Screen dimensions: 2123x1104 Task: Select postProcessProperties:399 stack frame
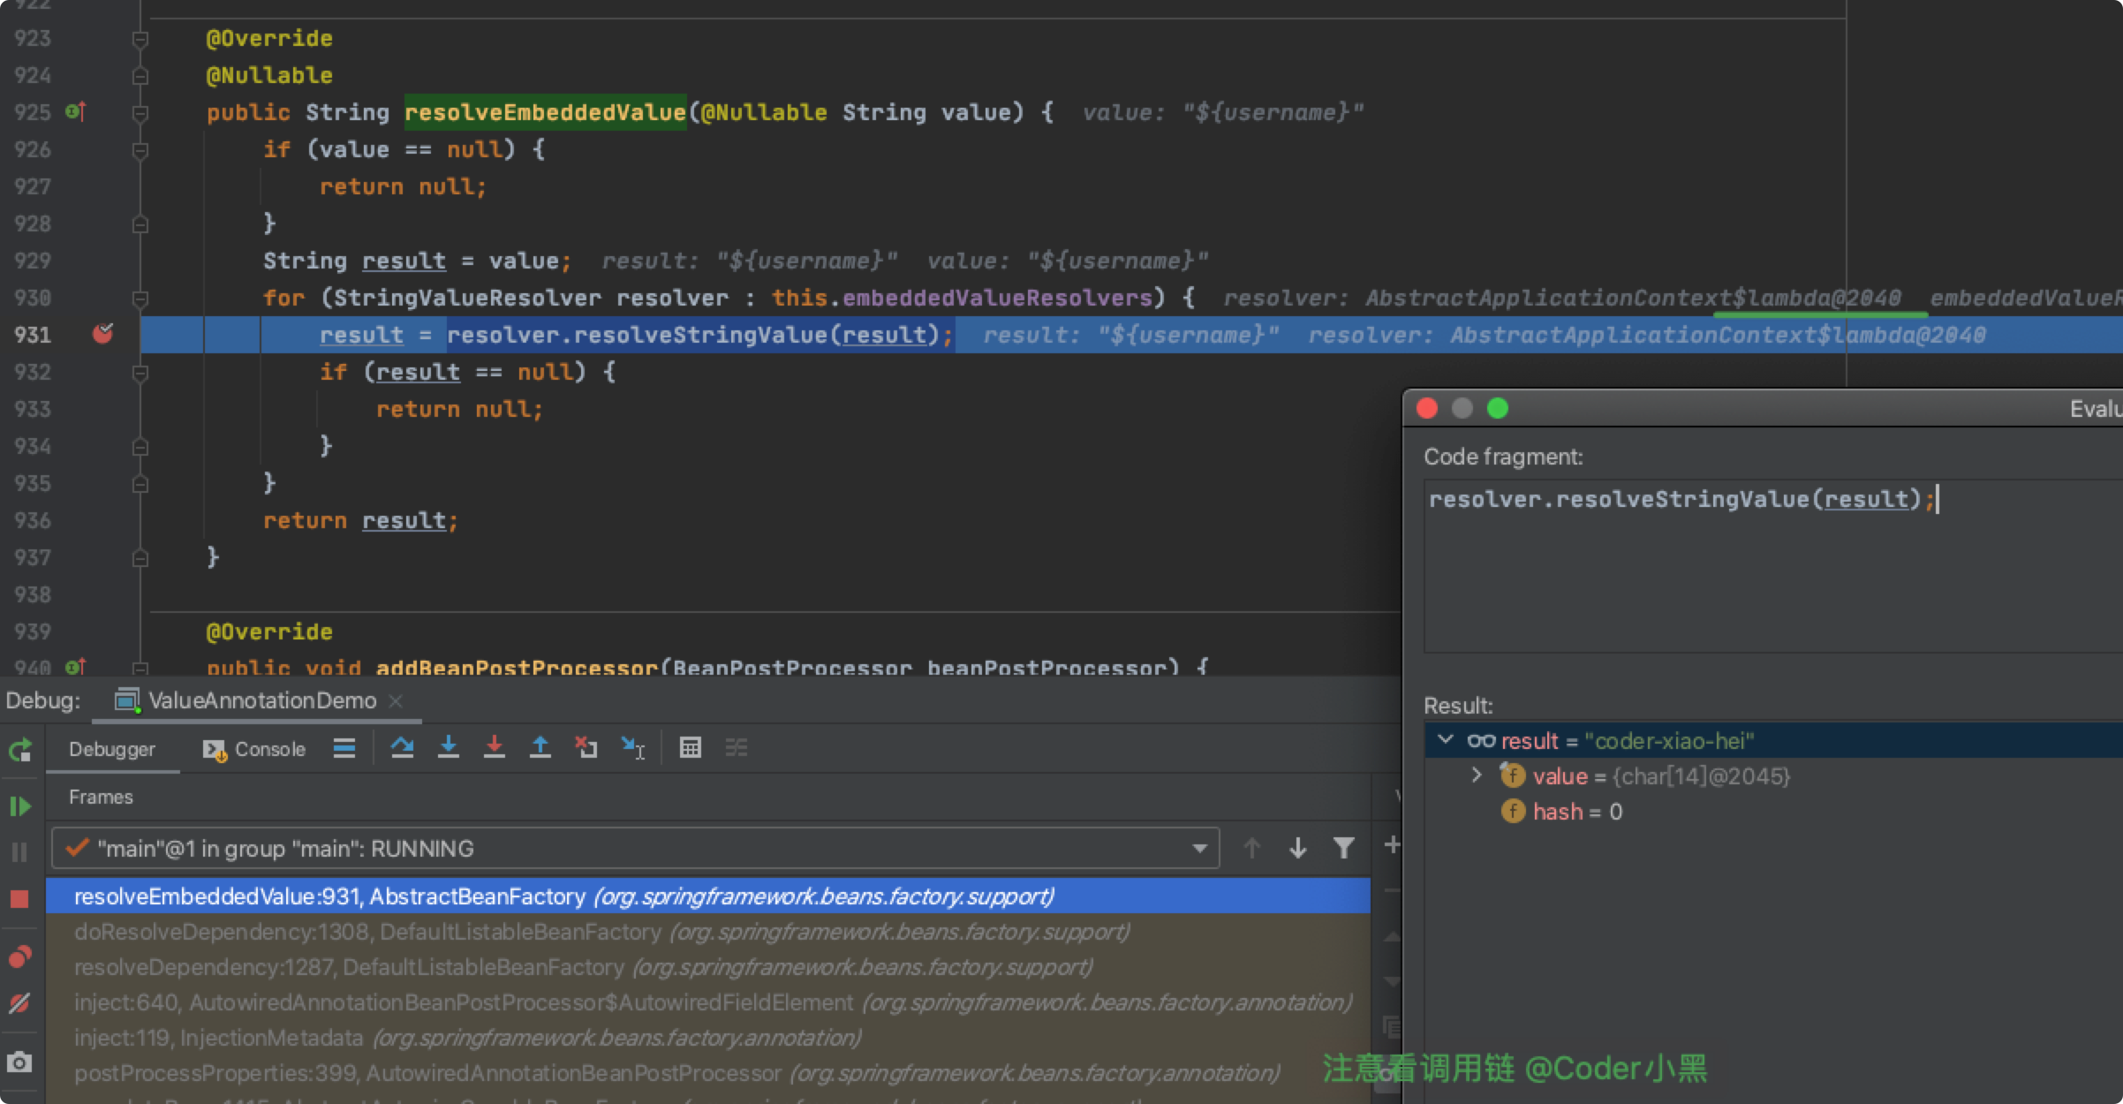tap(708, 1073)
